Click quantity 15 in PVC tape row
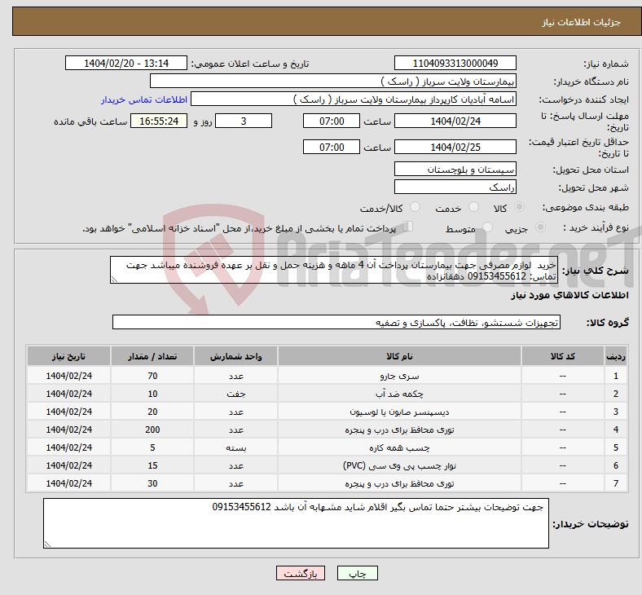642x595 pixels. (152, 465)
